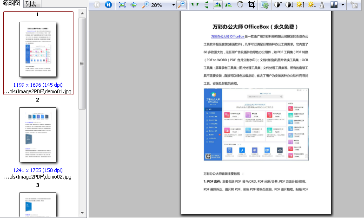Viewport: 364px width, 218px height.
Task: Click the rotate image icon
Action: click(x=240, y=5)
